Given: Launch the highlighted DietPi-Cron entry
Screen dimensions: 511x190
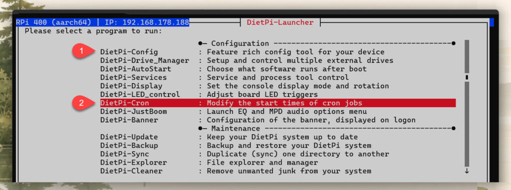Looking at the screenshot, I should coord(277,103).
